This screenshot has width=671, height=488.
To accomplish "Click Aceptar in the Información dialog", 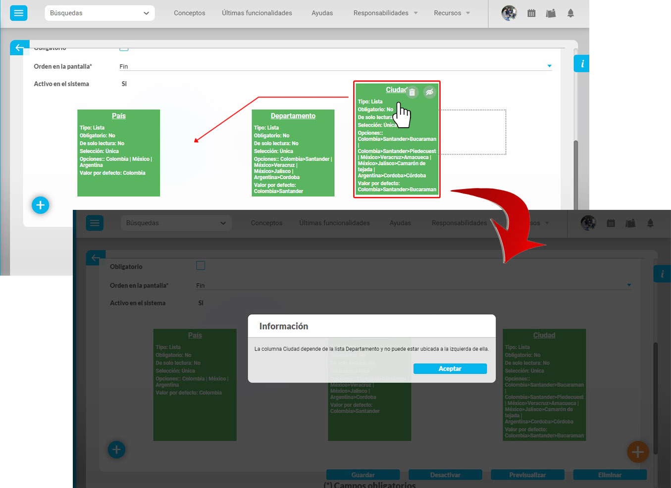I will click(x=450, y=369).
